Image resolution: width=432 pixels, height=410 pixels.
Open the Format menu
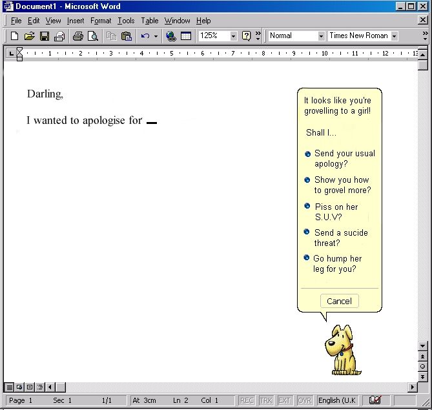pyautogui.click(x=101, y=21)
